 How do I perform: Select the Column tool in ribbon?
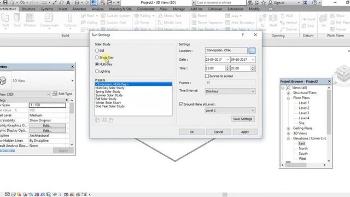pos(71,20)
